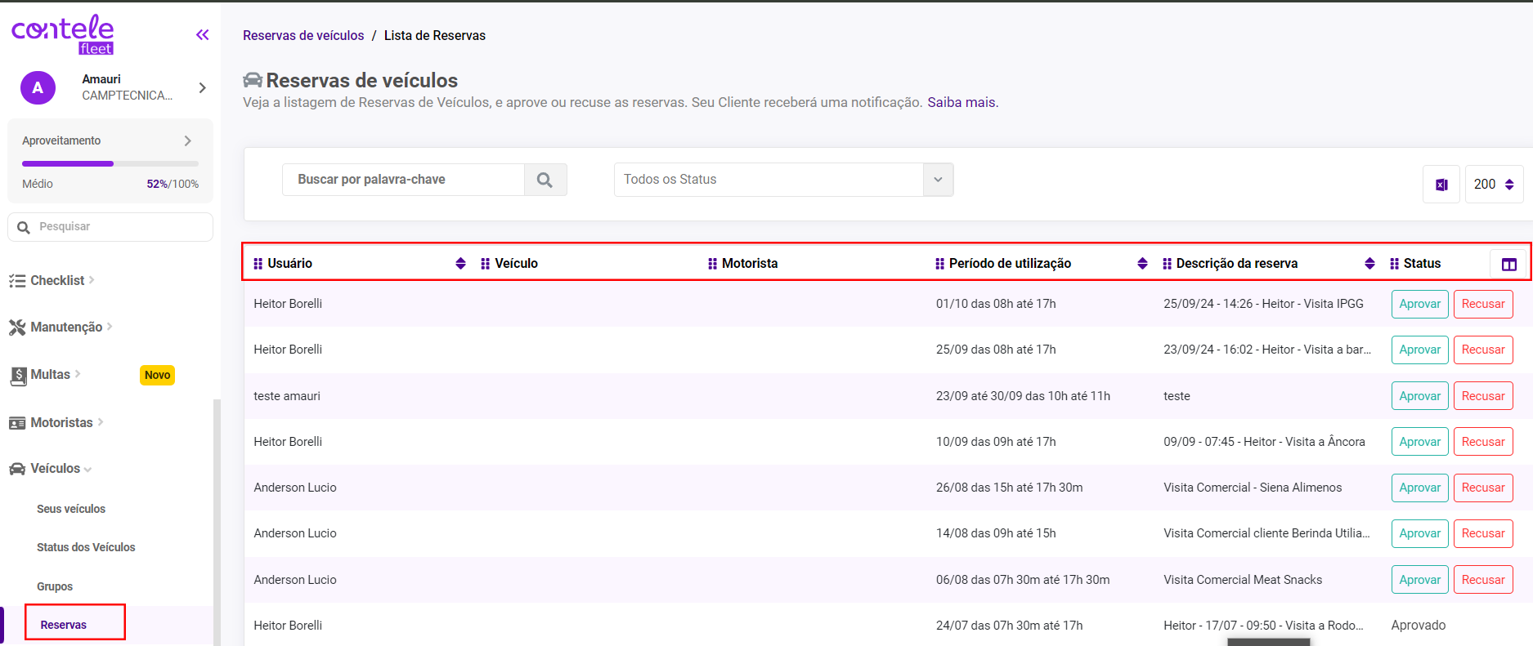This screenshot has height=646, width=1533.
Task: Sort by Período de utilização arrows
Action: click(x=1142, y=263)
